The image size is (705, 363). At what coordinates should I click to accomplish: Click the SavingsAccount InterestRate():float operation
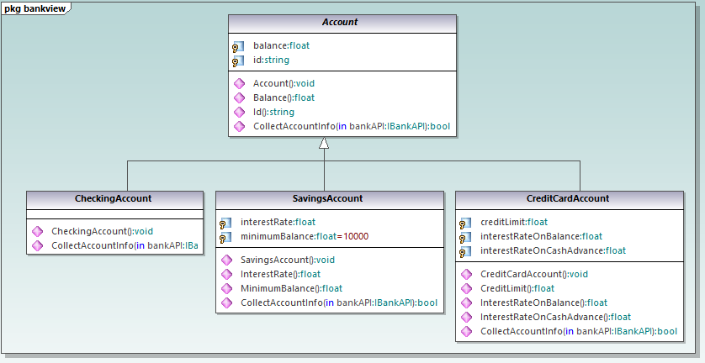(280, 274)
